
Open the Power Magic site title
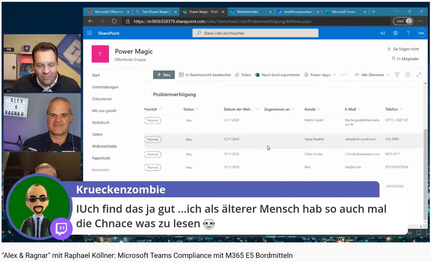click(134, 51)
